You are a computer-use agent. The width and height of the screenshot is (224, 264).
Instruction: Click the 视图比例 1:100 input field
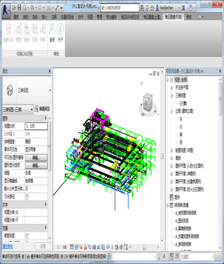pyautogui.click(x=36, y=126)
